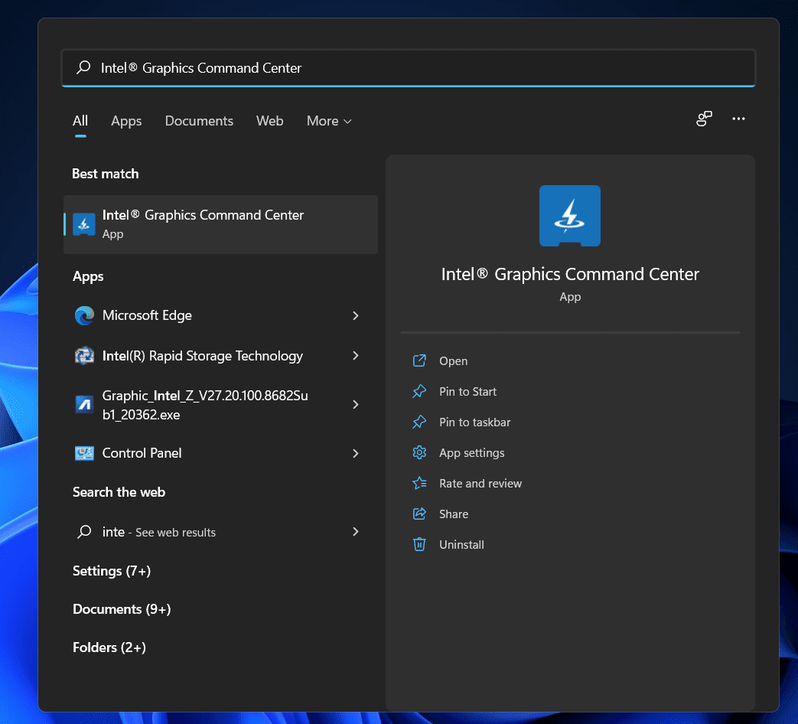This screenshot has width=798, height=724.
Task: Show the Settings (7+) results group
Action: point(112,571)
